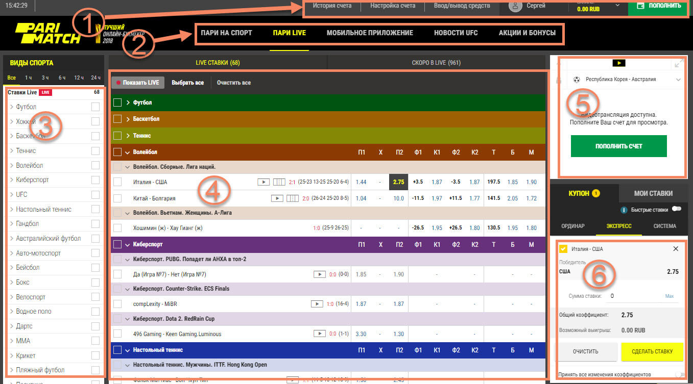This screenshot has width=693, height=384.
Task: Open the Акции и бонусы menu item
Action: point(527,33)
